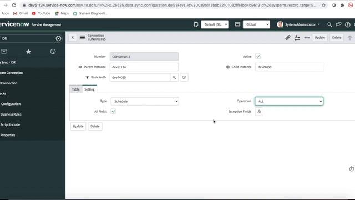Switch to the Table tab
This screenshot has height=200, width=355.
coord(75,89)
